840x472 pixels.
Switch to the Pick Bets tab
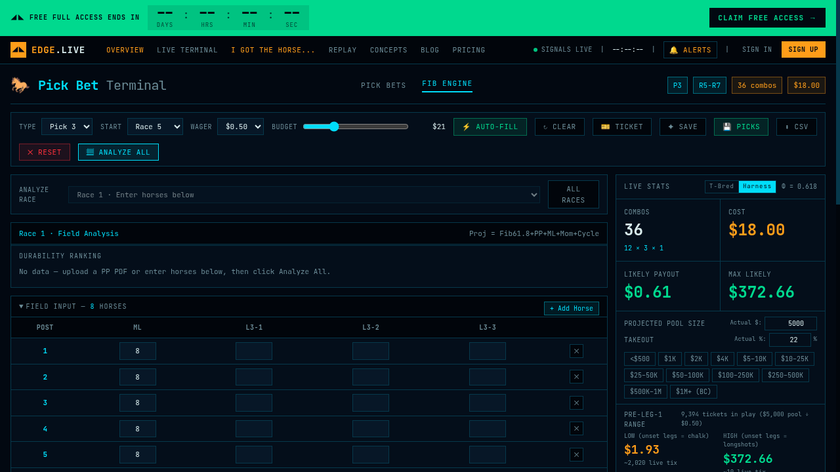[x=383, y=86]
